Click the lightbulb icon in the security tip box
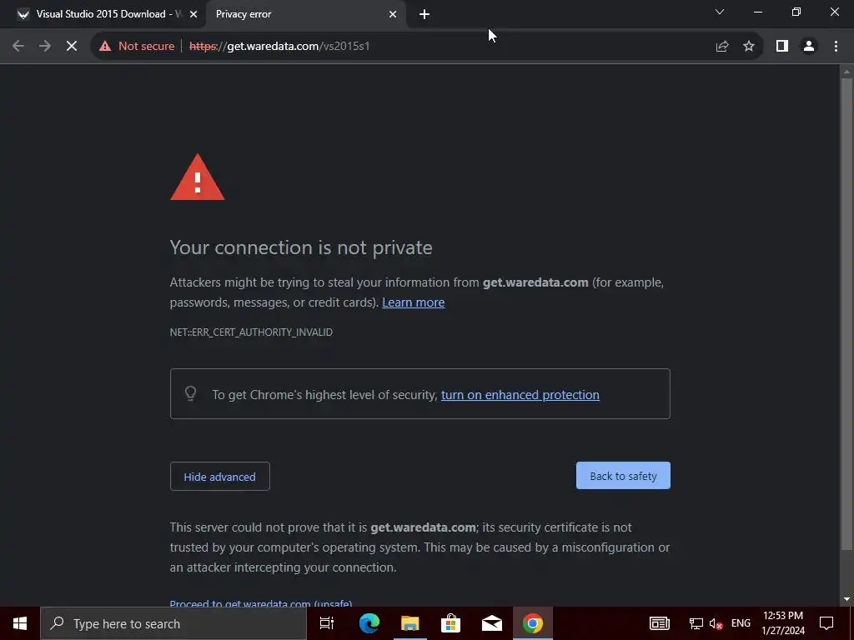The image size is (854, 640). pos(191,393)
